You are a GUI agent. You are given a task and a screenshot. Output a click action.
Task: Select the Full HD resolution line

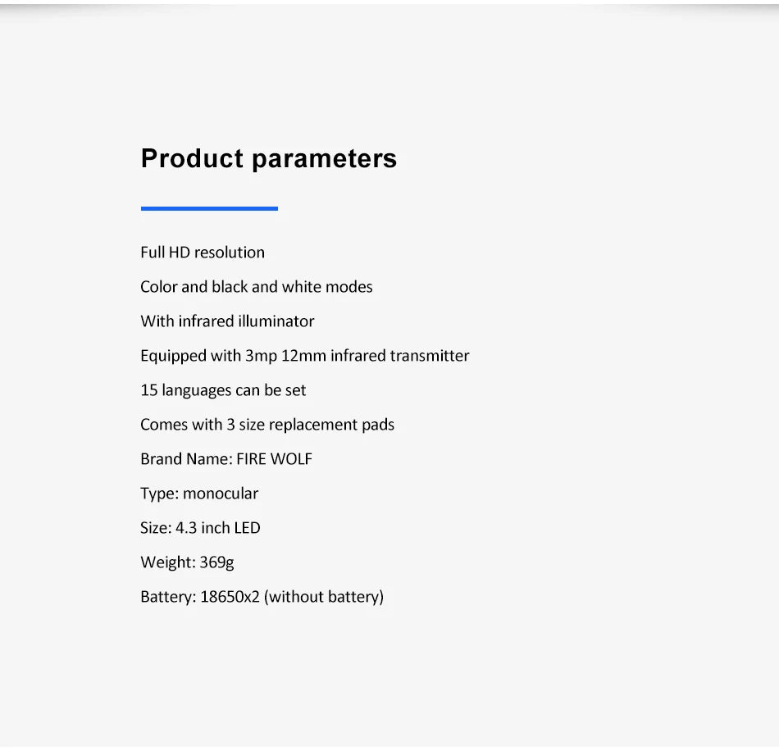click(x=203, y=253)
